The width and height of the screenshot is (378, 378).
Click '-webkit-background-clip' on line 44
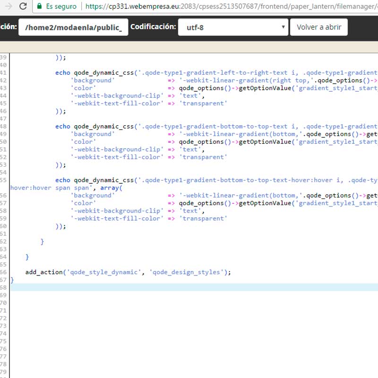(117, 96)
